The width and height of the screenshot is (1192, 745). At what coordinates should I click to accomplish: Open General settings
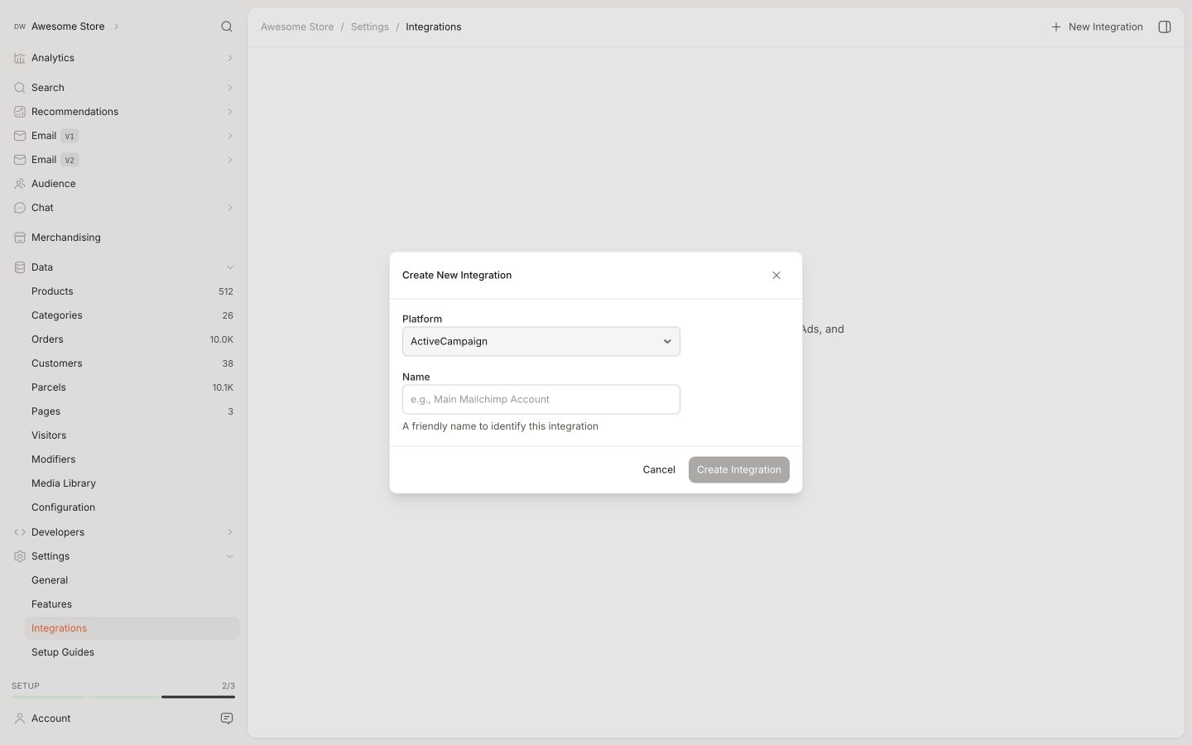(132, 580)
